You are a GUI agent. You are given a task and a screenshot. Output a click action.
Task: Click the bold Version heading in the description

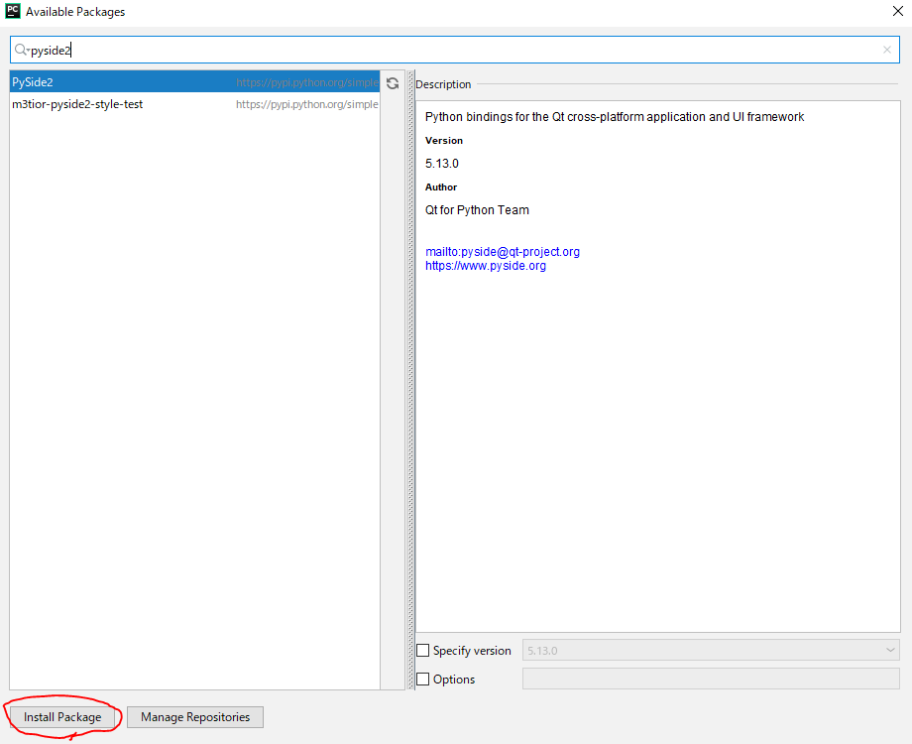click(444, 140)
